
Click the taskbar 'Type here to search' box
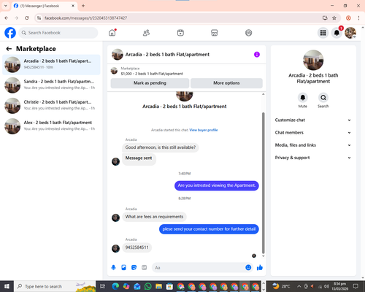point(55,286)
